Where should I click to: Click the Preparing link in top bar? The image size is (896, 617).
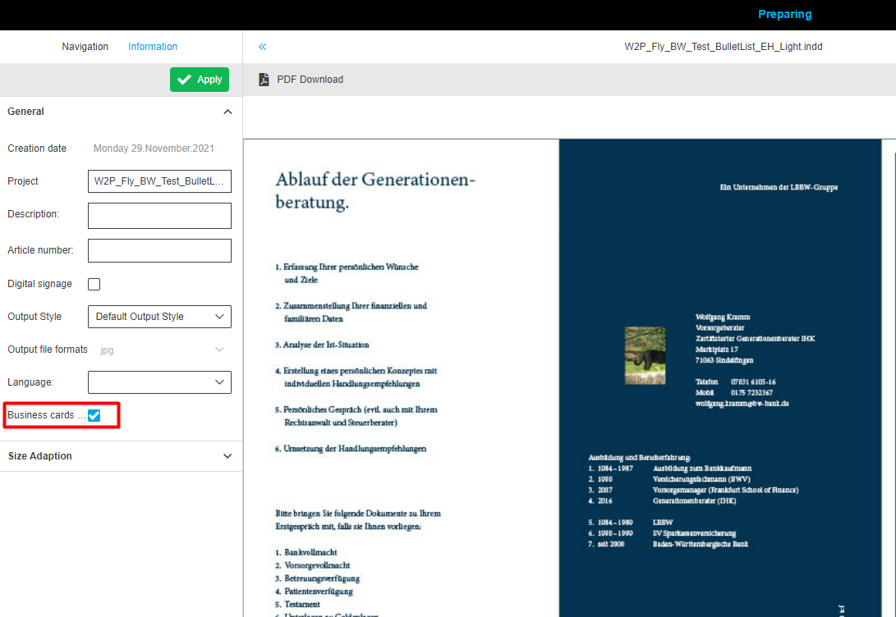784,14
